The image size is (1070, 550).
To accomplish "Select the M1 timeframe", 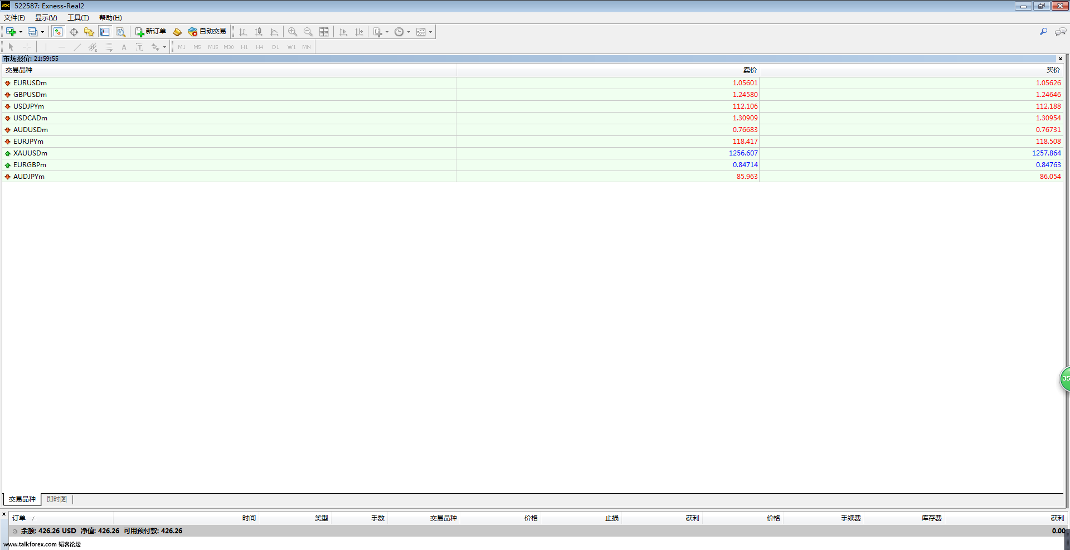I will coord(182,47).
